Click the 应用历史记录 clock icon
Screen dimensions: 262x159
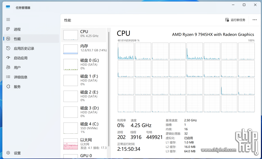pyautogui.click(x=8, y=48)
